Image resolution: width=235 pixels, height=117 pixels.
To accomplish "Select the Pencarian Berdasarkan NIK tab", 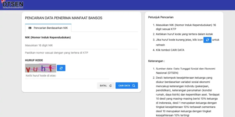I will point(48,28).
